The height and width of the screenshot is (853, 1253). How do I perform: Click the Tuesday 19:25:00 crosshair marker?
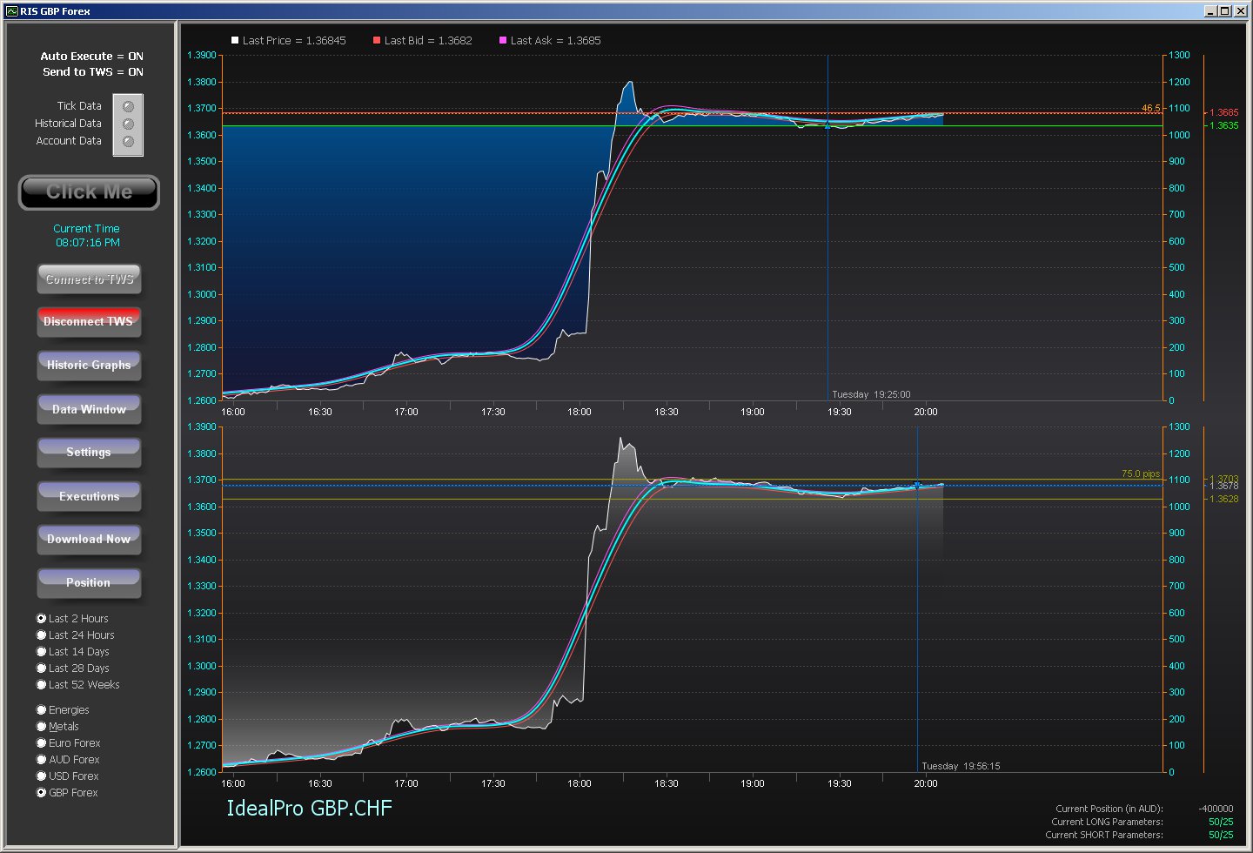click(828, 126)
